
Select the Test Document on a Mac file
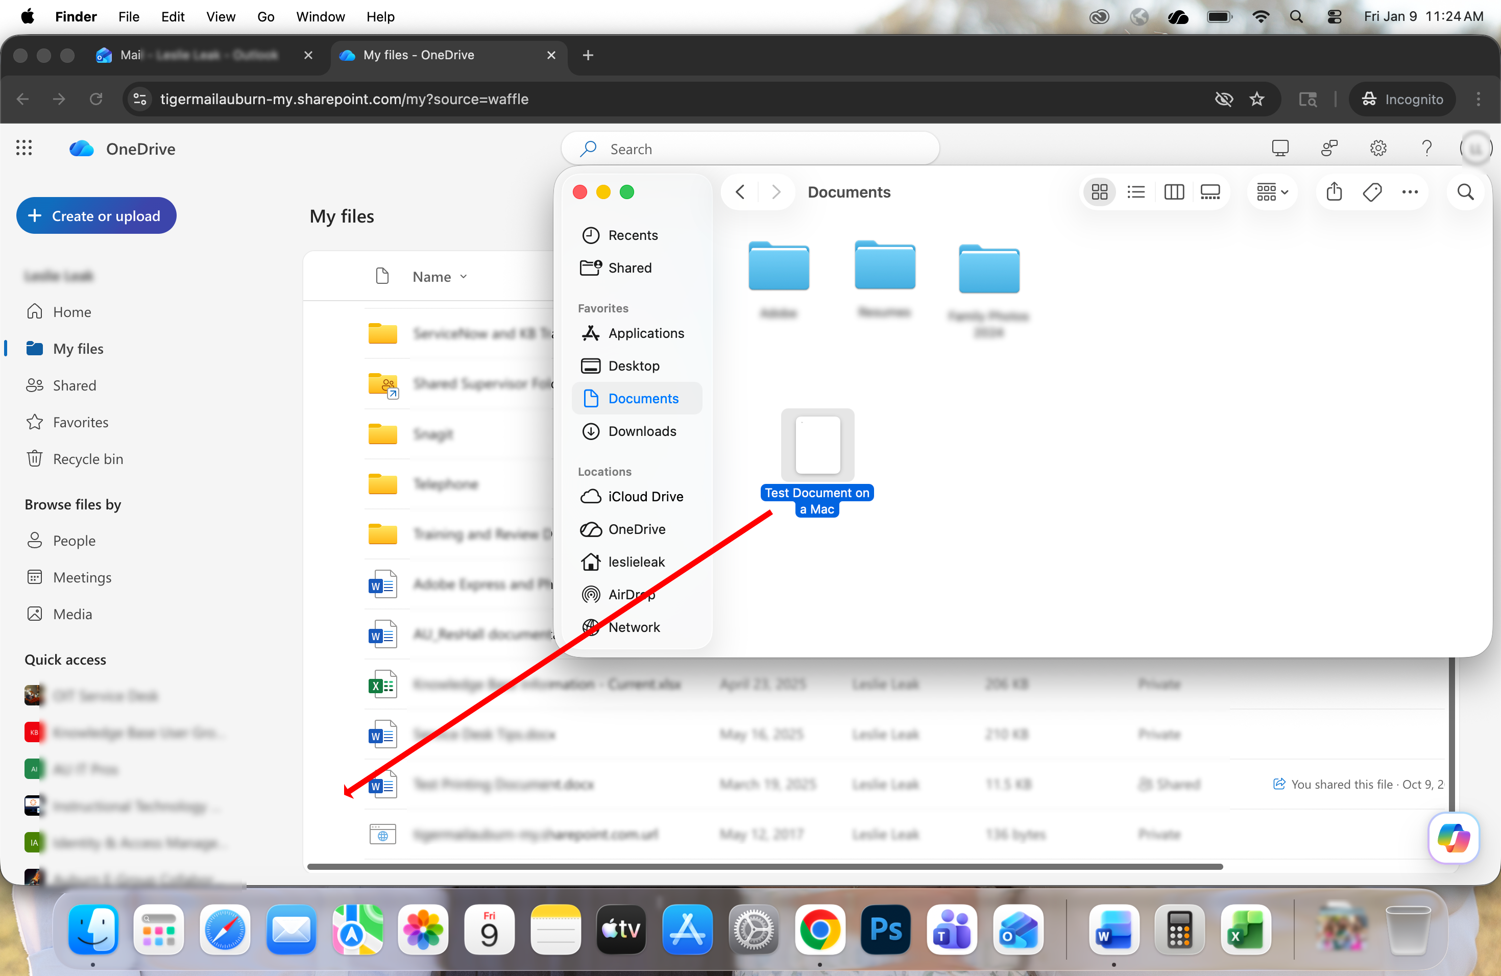coord(817,446)
